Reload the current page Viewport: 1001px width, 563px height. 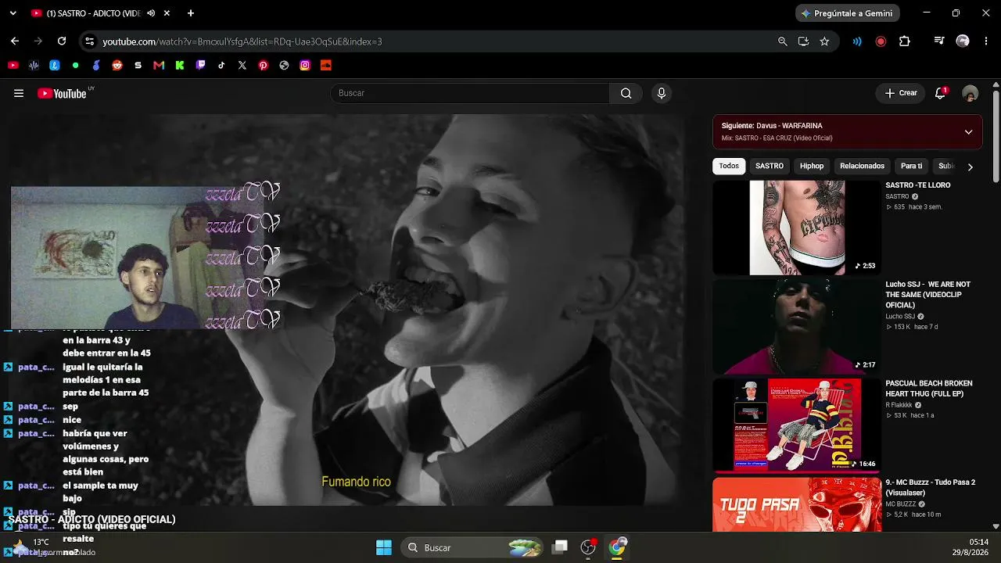pos(62,41)
